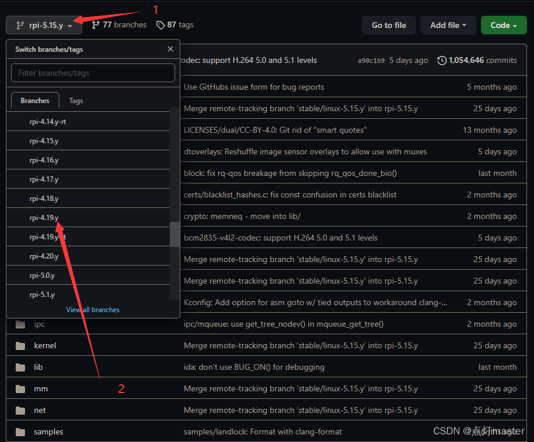
Task: Select branch rpi-4.15.y
Action: 88,140
